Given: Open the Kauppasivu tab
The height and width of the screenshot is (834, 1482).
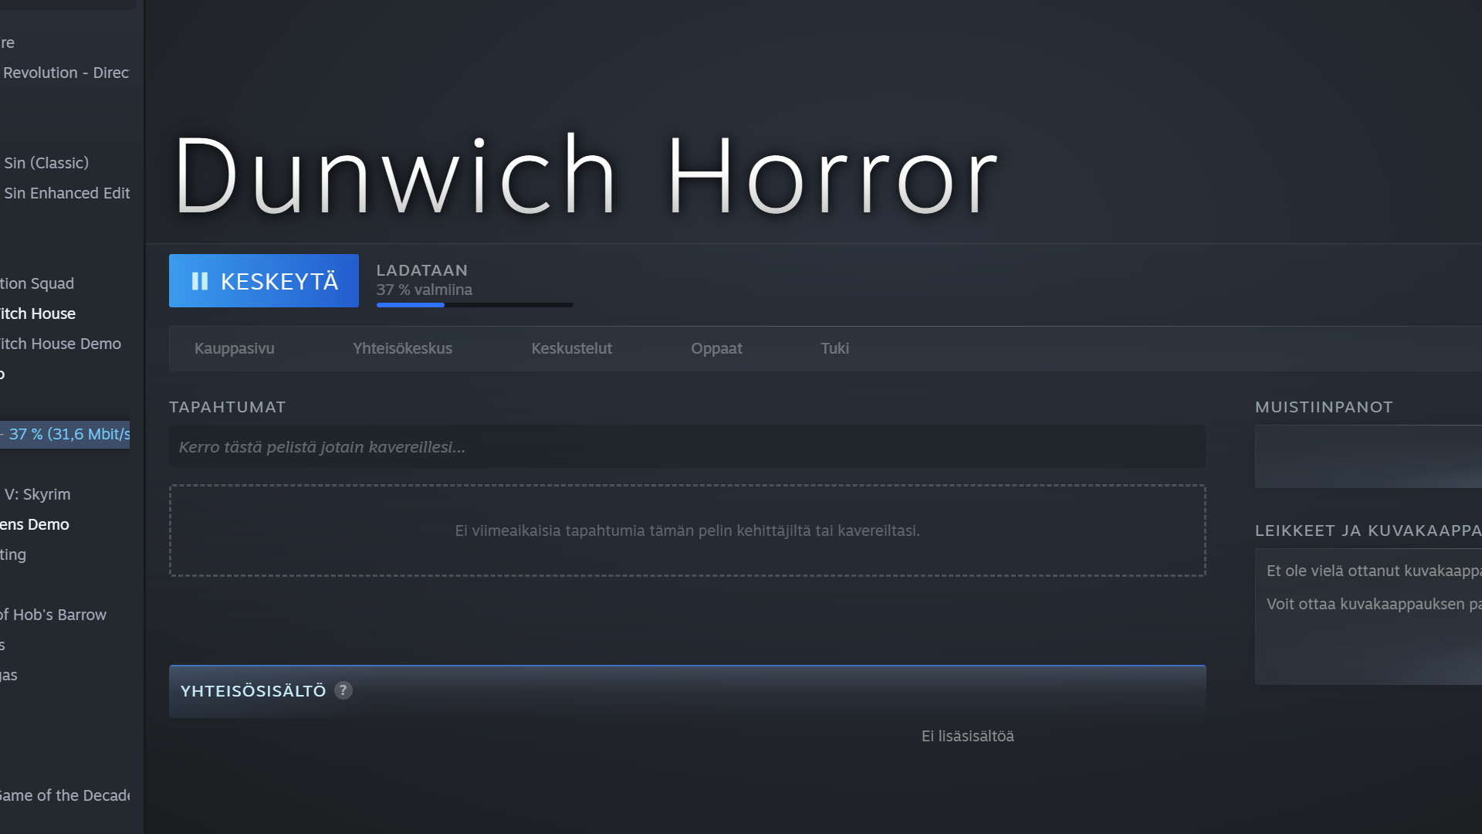Looking at the screenshot, I should pyautogui.click(x=234, y=348).
